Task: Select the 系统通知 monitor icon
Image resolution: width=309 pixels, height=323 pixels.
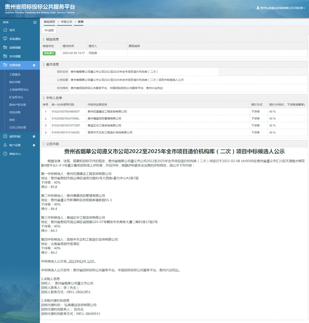Action: click(5, 39)
